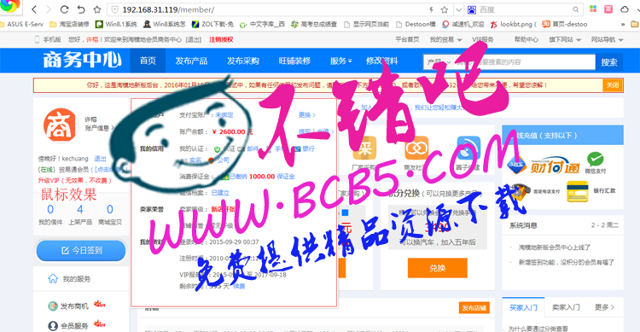Click the orange 兑换 button
Viewport: 640px width, 332px height.
click(437, 268)
